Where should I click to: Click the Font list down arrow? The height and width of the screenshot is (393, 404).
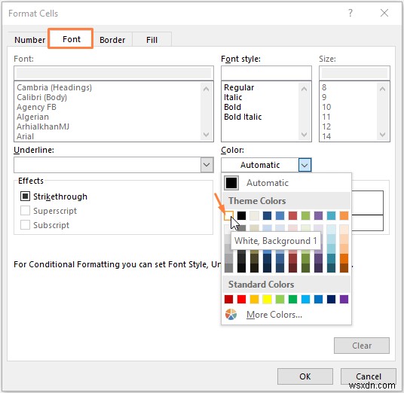pyautogui.click(x=206, y=135)
